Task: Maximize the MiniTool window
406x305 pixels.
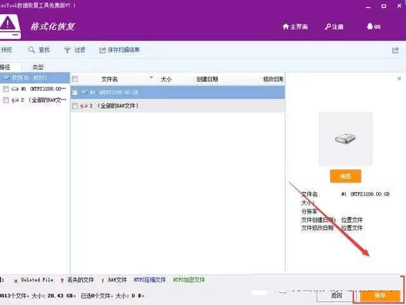Action: [384, 6]
